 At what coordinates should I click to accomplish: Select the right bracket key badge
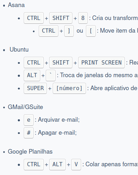pyautogui.click(x=69, y=31)
